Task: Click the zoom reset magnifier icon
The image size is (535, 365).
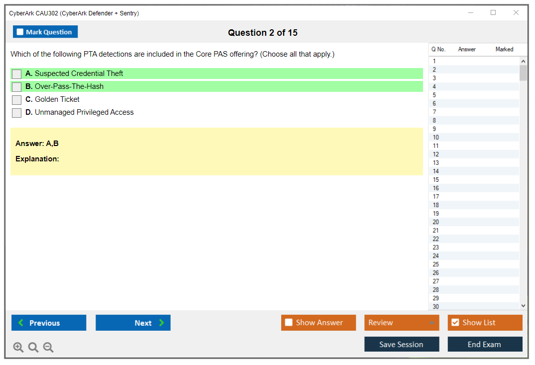Action: (x=33, y=348)
